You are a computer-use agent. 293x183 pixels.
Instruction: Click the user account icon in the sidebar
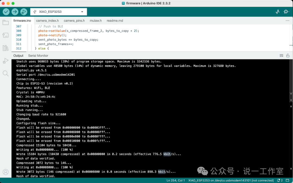(6, 172)
